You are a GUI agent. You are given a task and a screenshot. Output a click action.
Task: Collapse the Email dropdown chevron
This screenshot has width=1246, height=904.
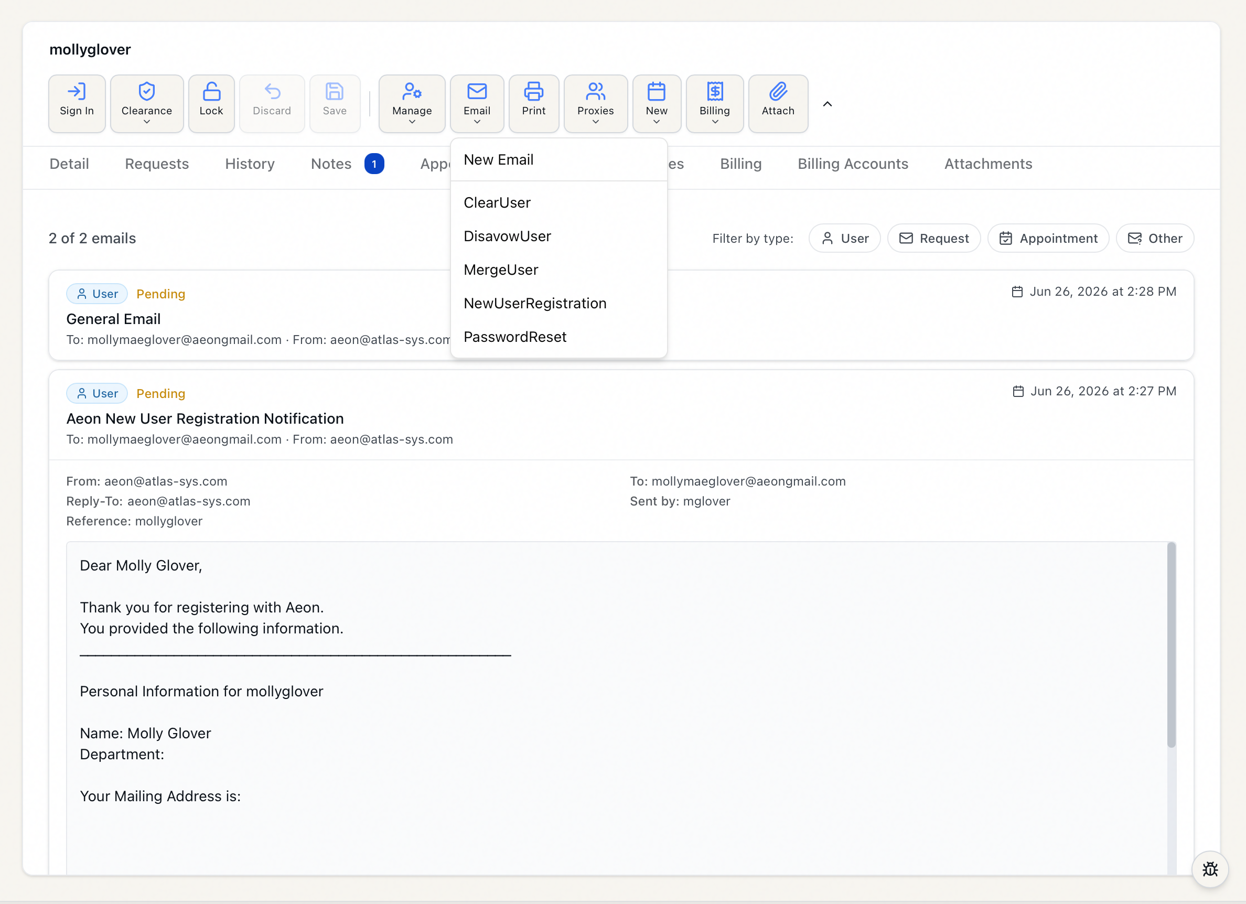[x=477, y=122]
